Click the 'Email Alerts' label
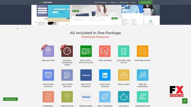The image size is (191, 107). [124, 84]
